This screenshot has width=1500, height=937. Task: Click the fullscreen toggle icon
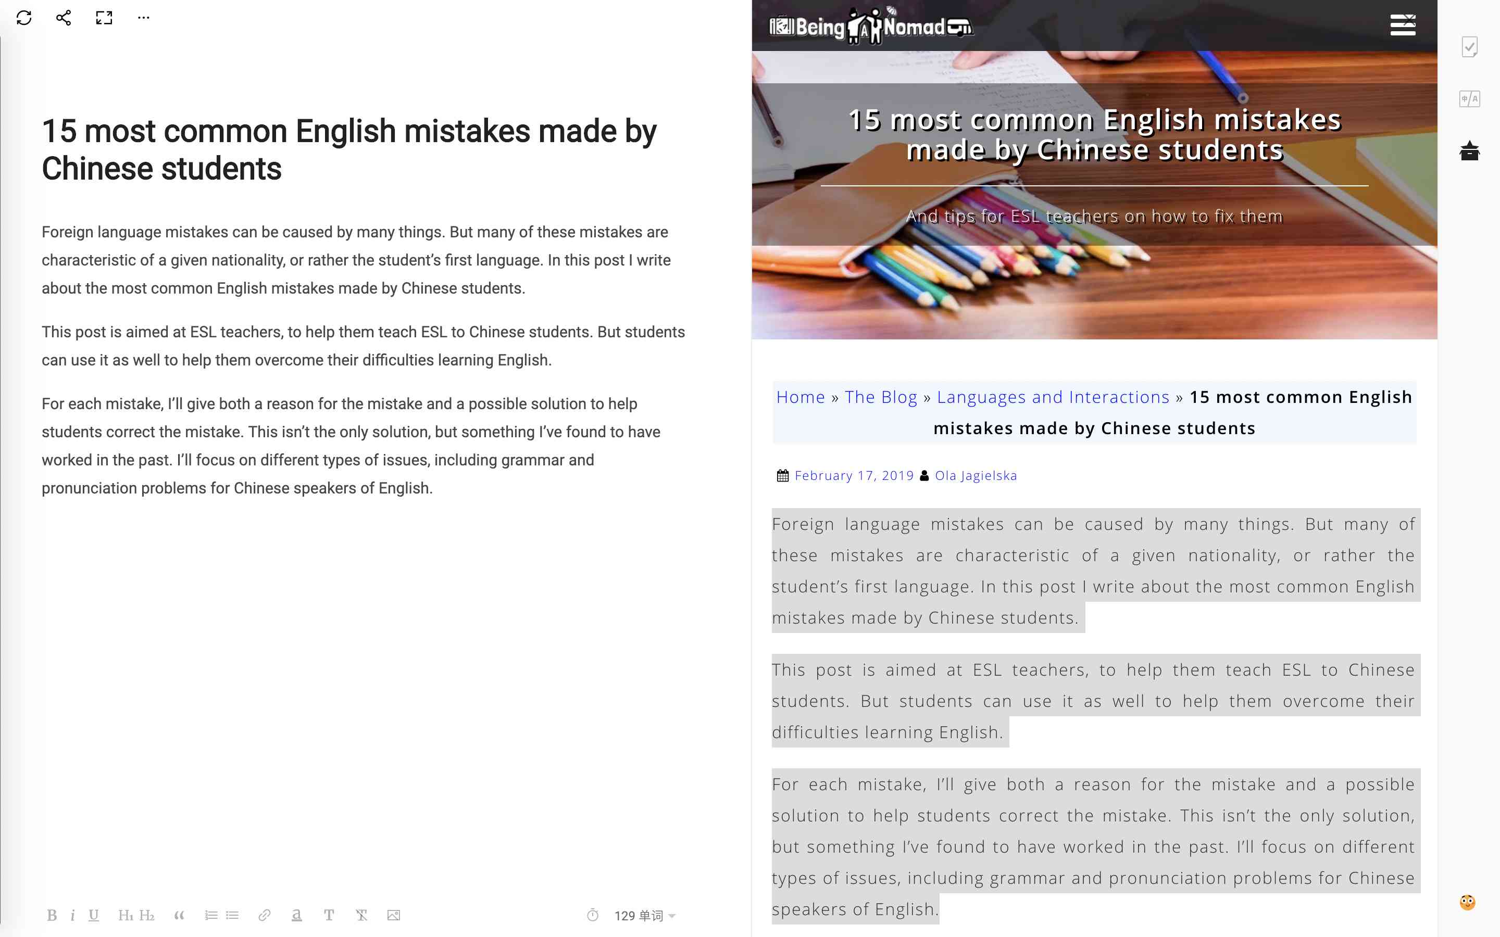[x=104, y=17]
